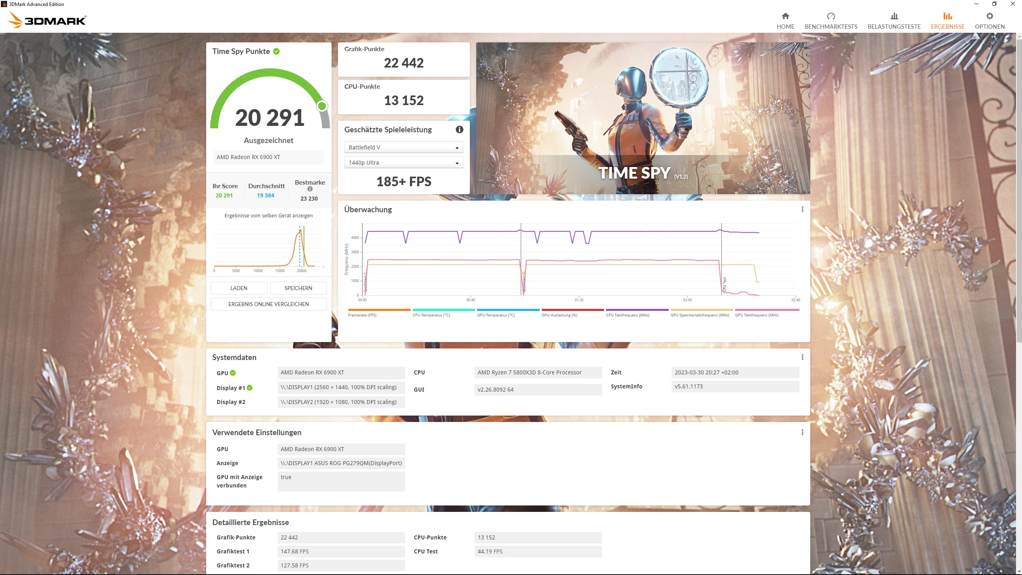Click the Home house icon
The image size is (1022, 575).
click(x=785, y=16)
